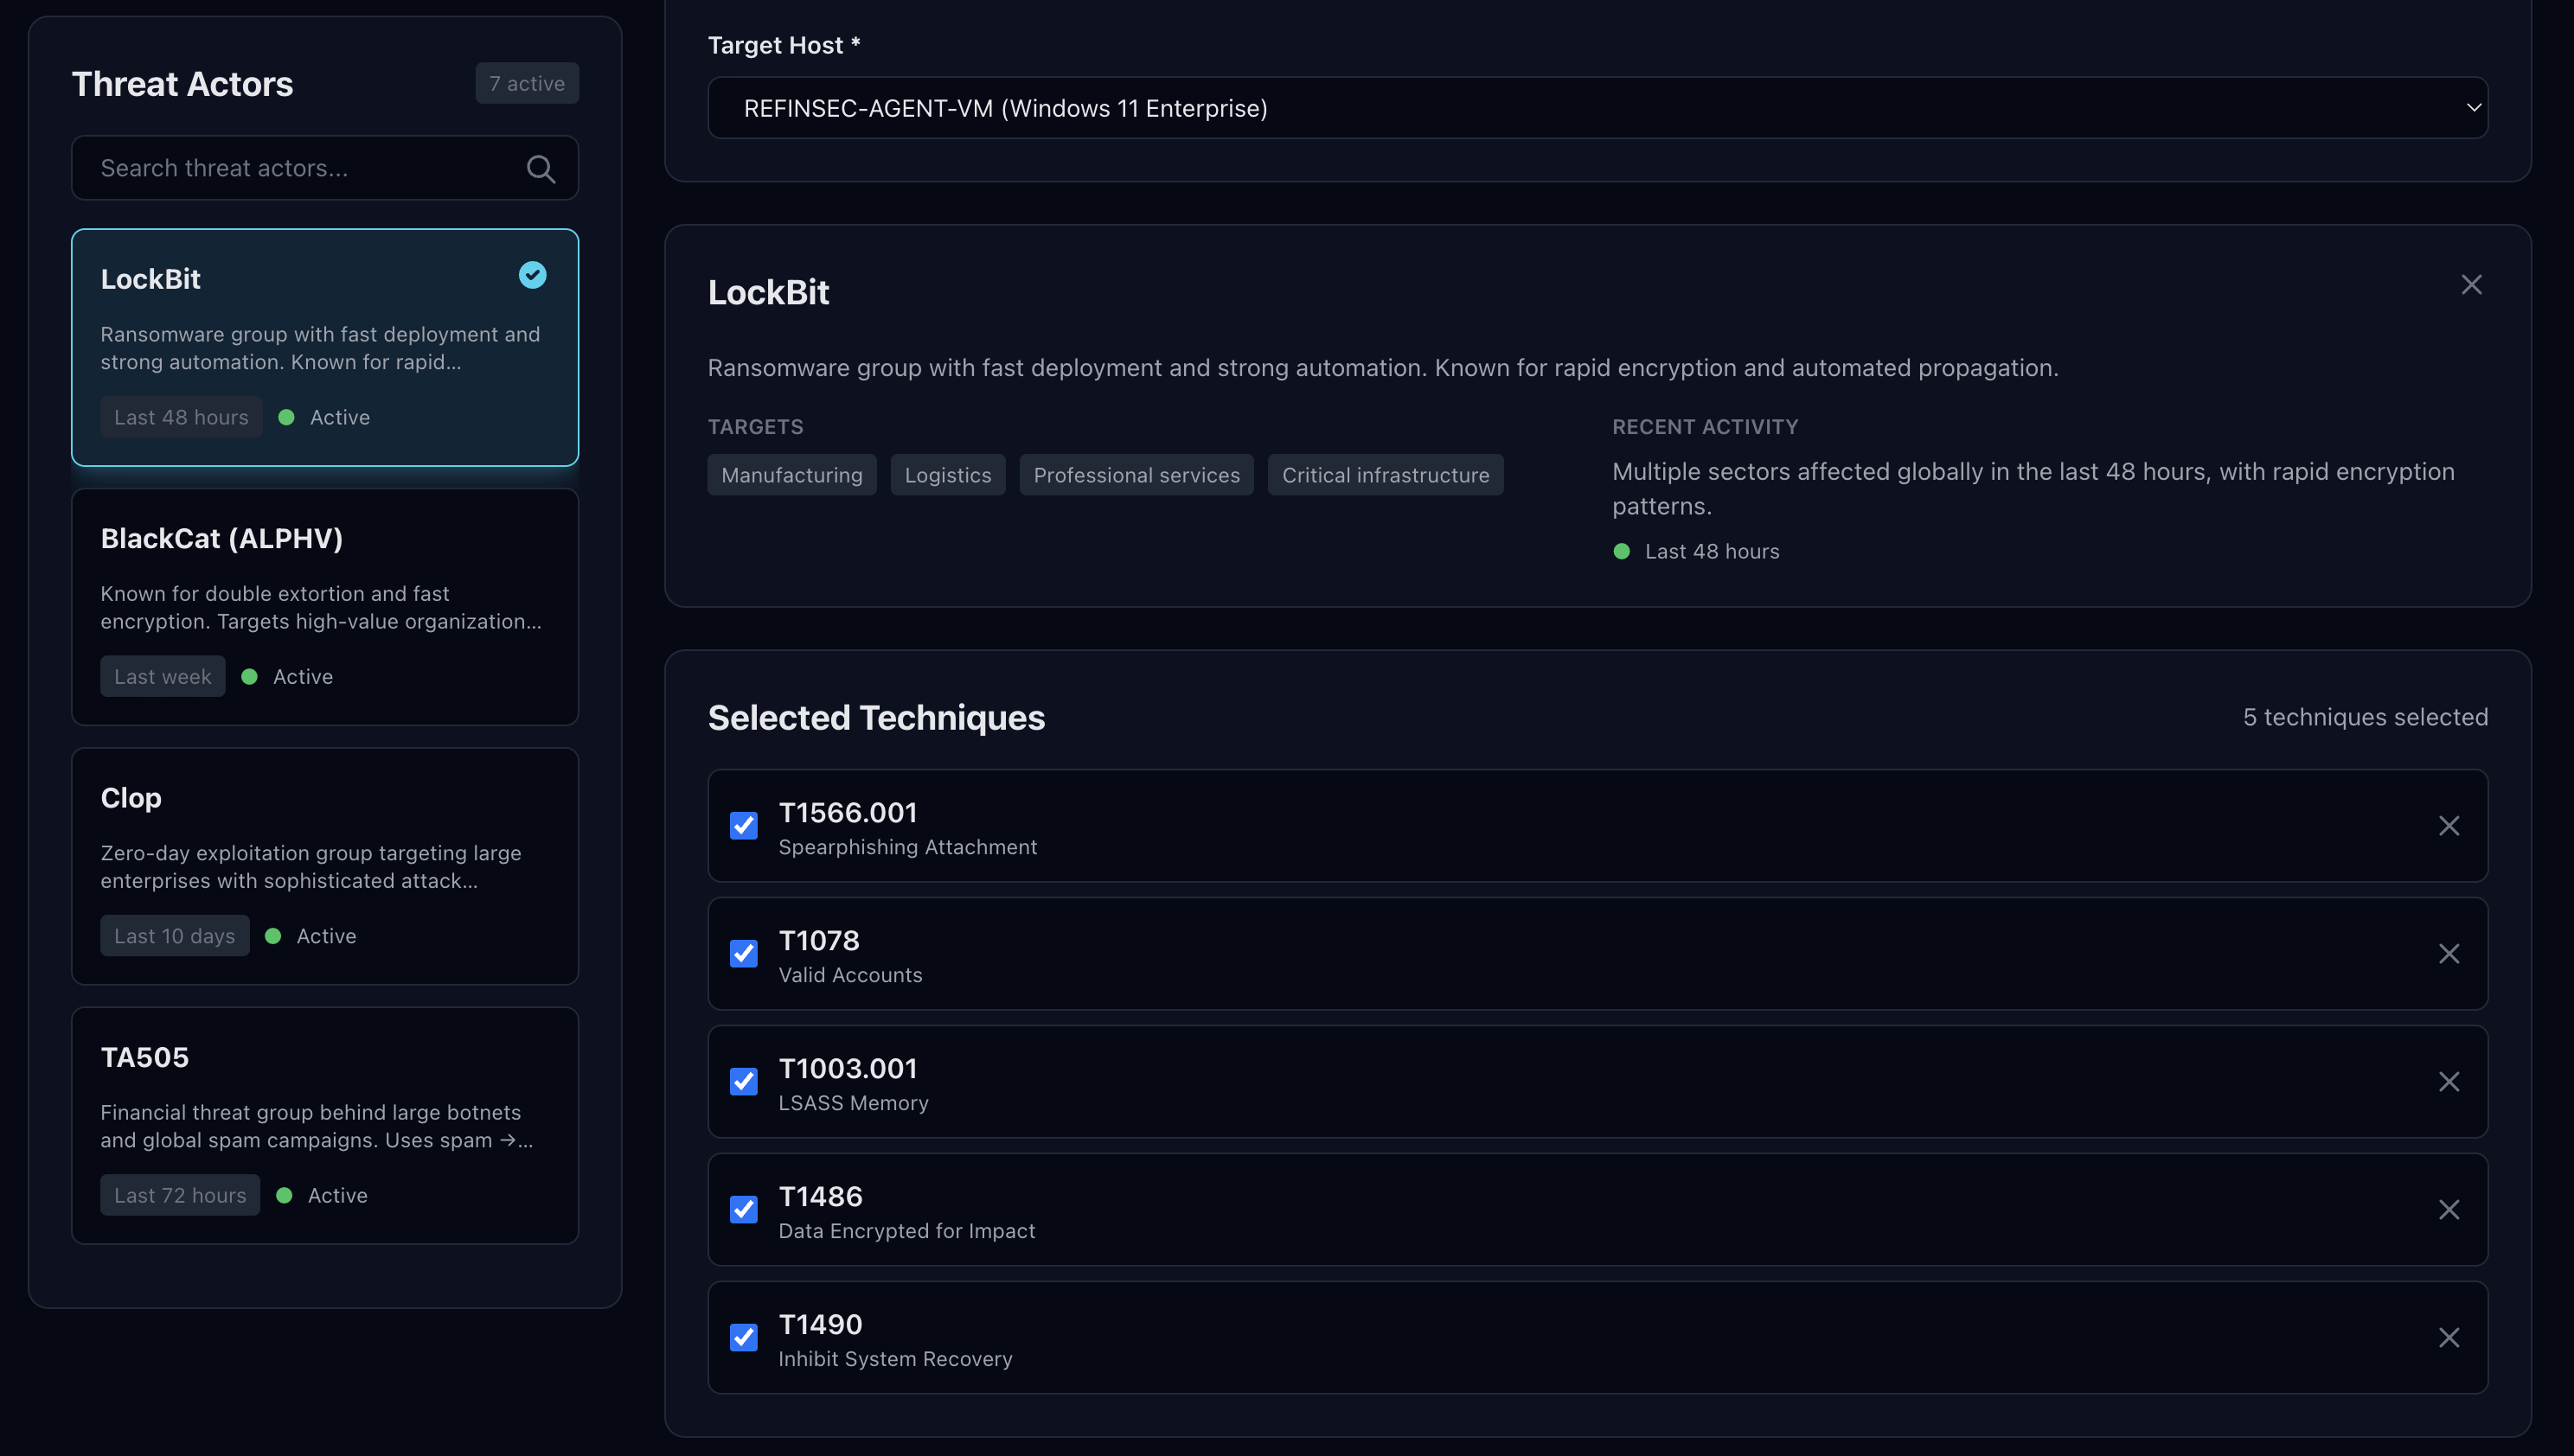Click the blue checkmark badge on LockBit card
The height and width of the screenshot is (1456, 2574).
pos(531,276)
